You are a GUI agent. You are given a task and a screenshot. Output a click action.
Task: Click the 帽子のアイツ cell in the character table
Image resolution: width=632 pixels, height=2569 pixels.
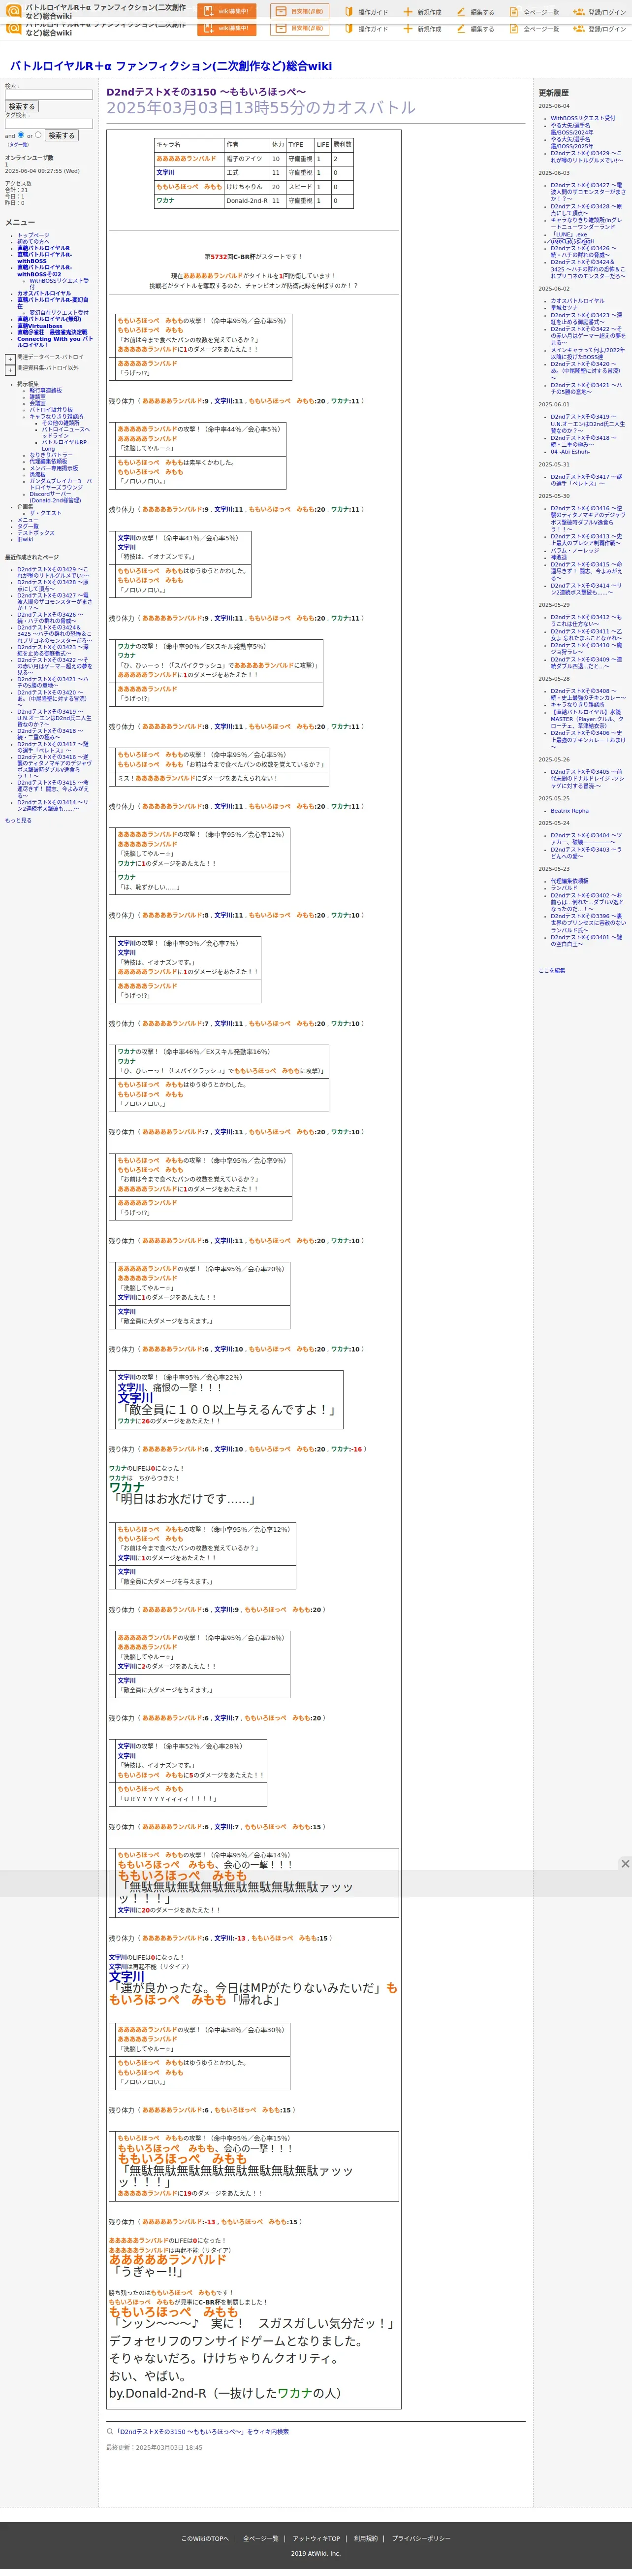click(246, 159)
